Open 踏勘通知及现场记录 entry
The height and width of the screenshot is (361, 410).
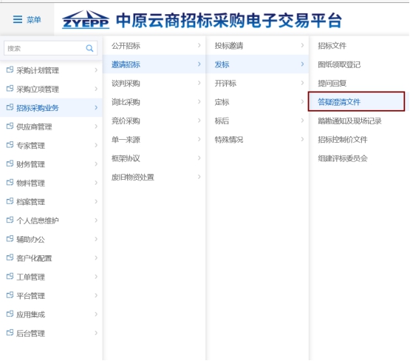pyautogui.click(x=349, y=121)
